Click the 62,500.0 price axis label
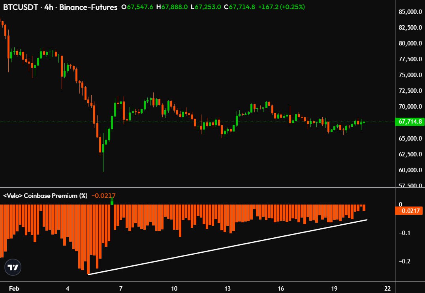Viewport: 425px width, 293px height. [x=410, y=154]
